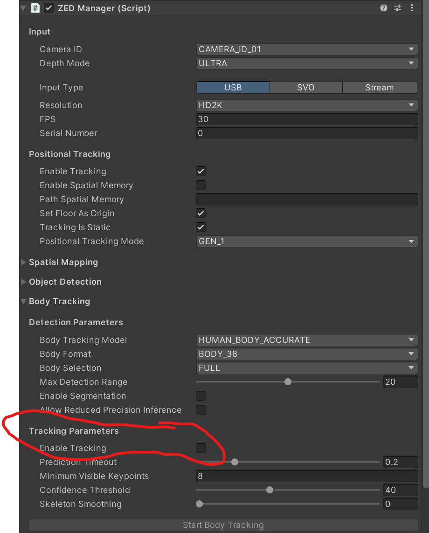Open the Camera ID dropdown
The image size is (429, 533).
[307, 49]
